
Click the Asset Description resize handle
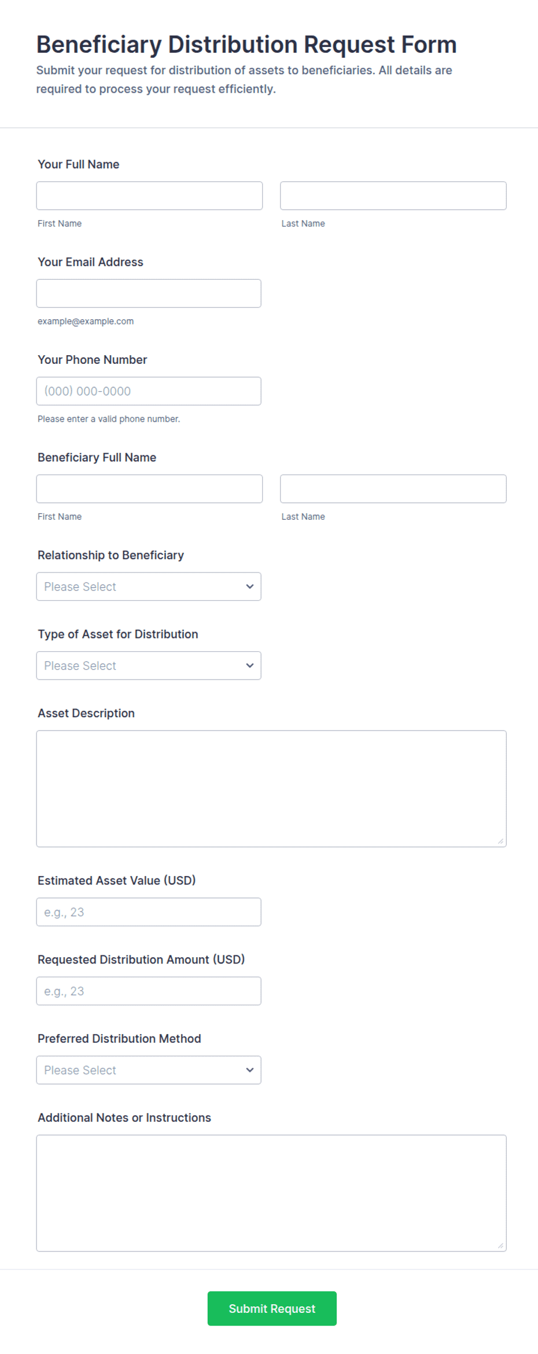coord(501,841)
